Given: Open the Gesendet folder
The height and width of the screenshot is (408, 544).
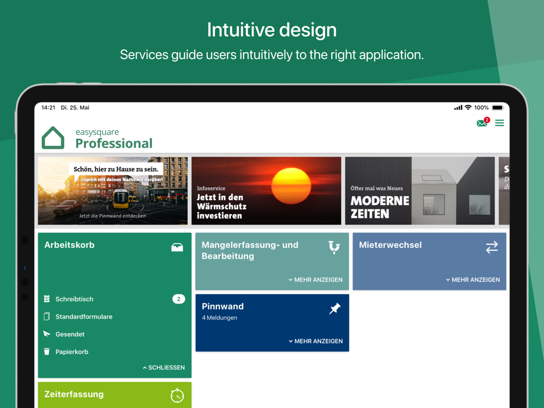Looking at the screenshot, I should [114, 334].
